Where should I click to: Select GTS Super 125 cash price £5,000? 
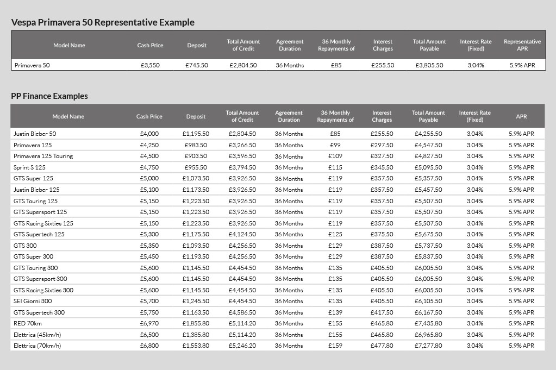(149, 178)
